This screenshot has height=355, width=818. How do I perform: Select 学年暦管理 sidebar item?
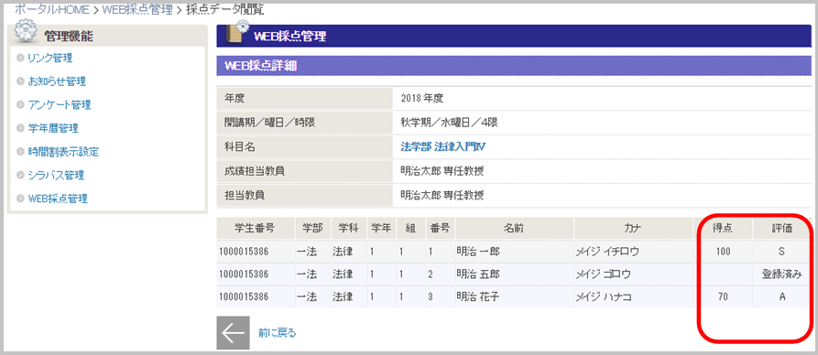53,128
